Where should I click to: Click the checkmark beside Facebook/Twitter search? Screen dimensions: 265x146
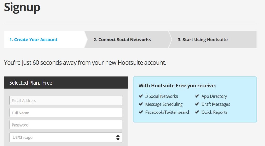coord(141,112)
